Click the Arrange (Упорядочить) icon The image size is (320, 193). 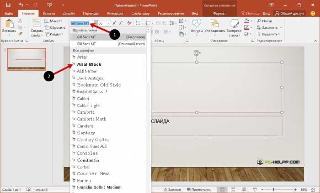214,23
